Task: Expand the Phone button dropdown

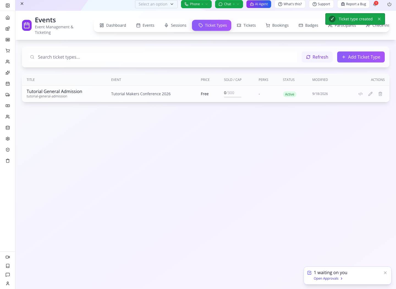Action: pyautogui.click(x=207, y=4)
